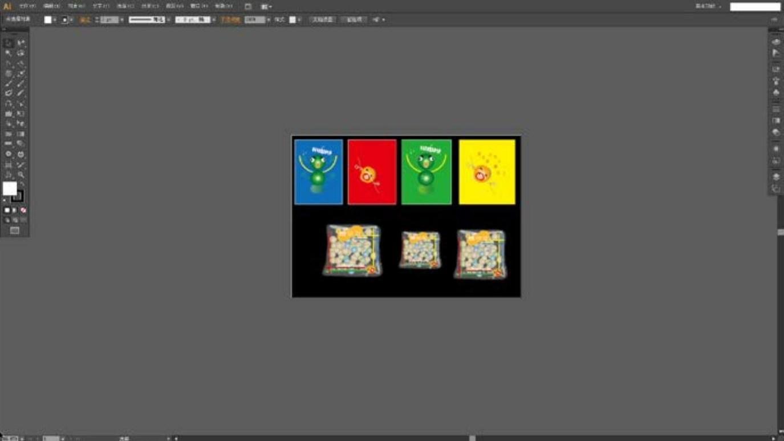
Task: Click the 文档设置 (Document Setup) button
Action: point(322,19)
